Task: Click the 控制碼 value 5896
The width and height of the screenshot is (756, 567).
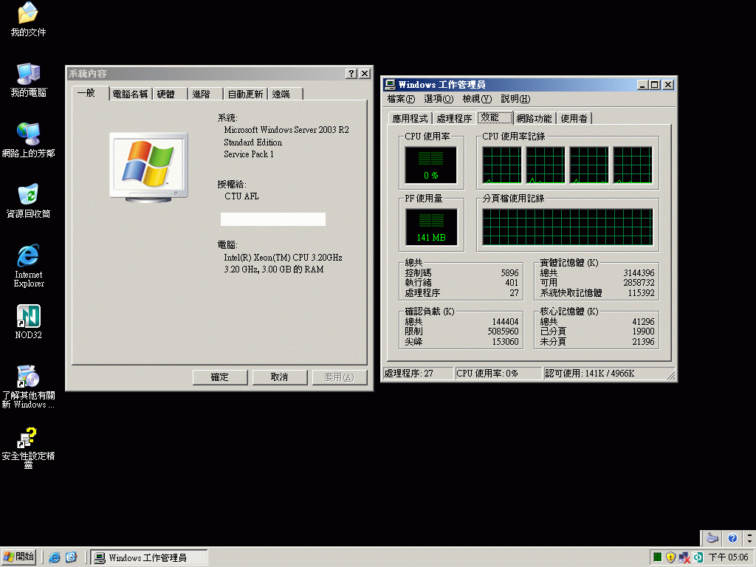Action: (x=509, y=273)
